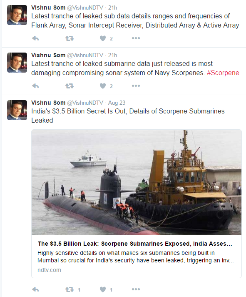This screenshot has height=297, width=246.
Task: Like the Aug 23 Scorpene leak tweet
Action: (103, 289)
